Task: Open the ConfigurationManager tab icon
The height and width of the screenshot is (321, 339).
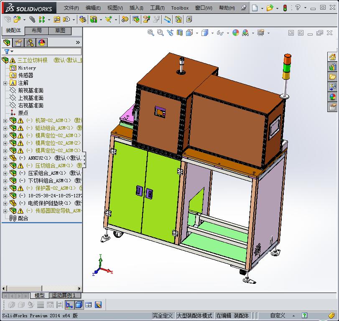Action: (x=30, y=43)
